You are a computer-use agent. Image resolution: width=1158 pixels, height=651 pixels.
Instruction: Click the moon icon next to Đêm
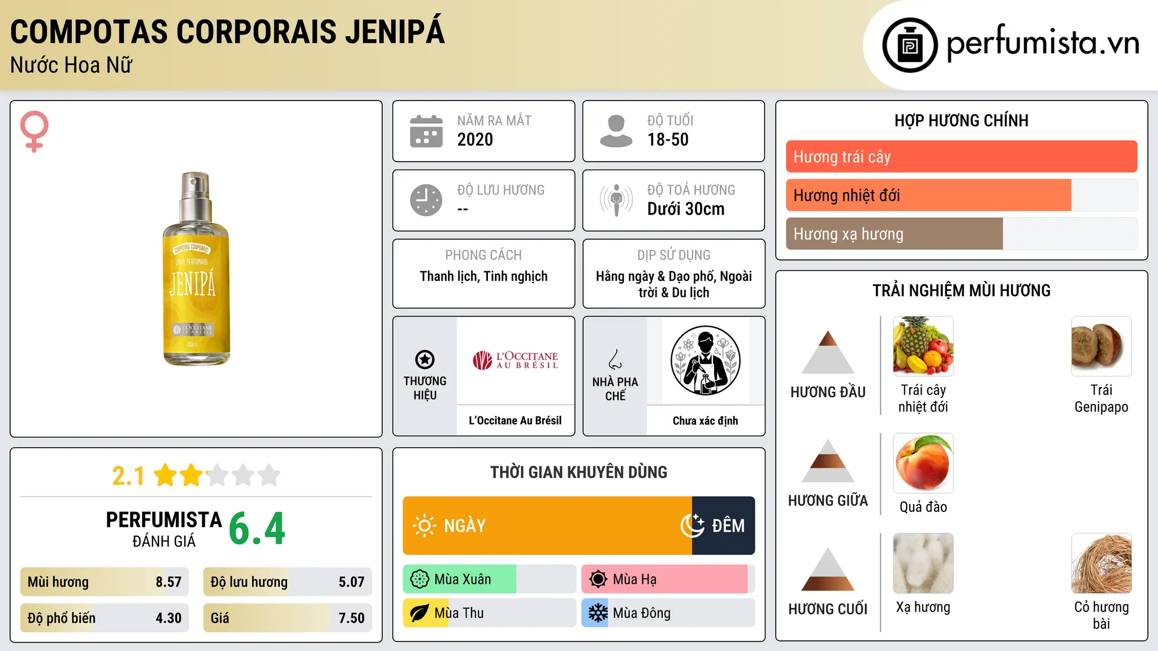pos(693,526)
